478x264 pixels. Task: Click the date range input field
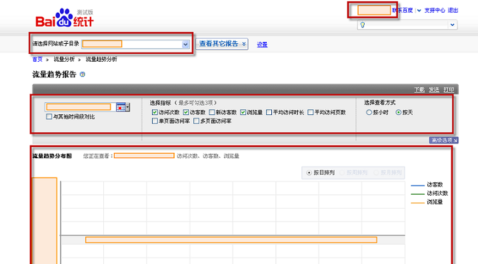[x=79, y=107]
